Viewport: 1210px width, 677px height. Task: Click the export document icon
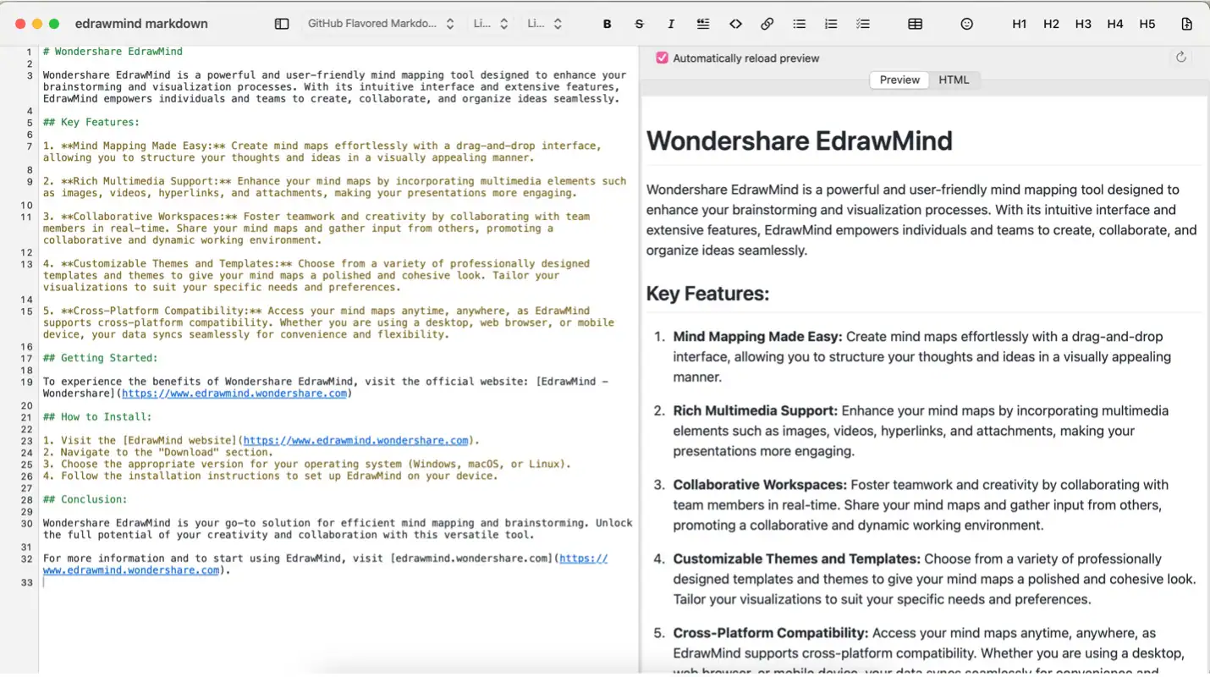(1187, 24)
